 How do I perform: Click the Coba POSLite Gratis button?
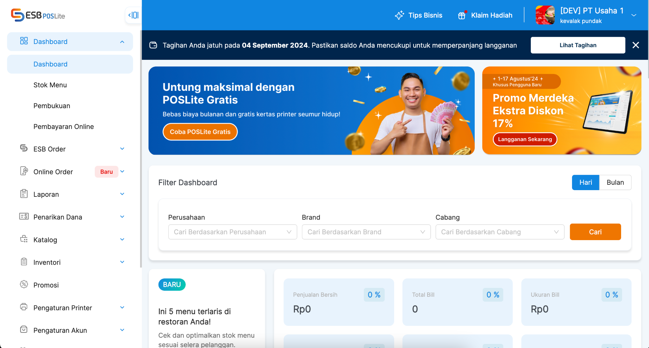[200, 132]
